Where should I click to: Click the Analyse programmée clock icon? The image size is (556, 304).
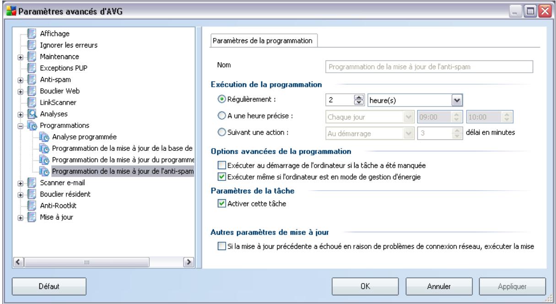click(x=43, y=137)
